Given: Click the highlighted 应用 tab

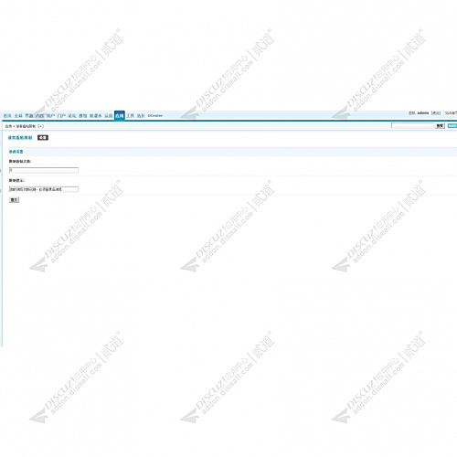Looking at the screenshot, I should 120,115.
